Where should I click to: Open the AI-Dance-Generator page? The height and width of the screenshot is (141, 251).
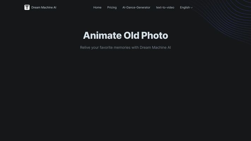(136, 7)
